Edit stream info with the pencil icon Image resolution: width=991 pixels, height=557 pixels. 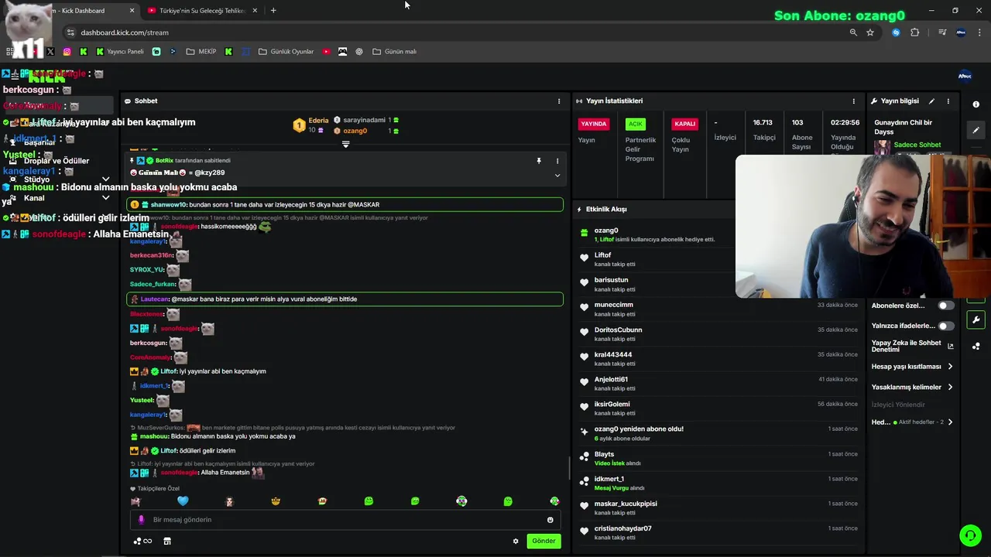(x=931, y=101)
